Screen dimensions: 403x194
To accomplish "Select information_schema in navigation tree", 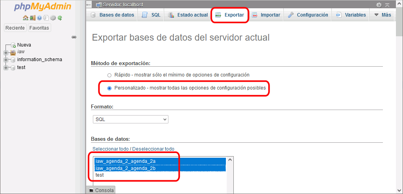I will point(40,60).
